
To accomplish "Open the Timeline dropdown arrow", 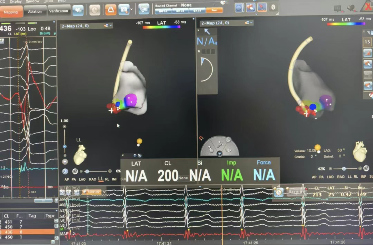I will [104, 192].
